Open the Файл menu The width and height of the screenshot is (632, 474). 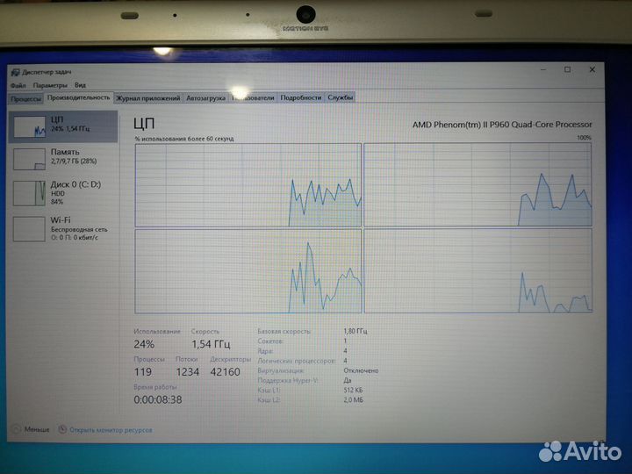[x=18, y=85]
